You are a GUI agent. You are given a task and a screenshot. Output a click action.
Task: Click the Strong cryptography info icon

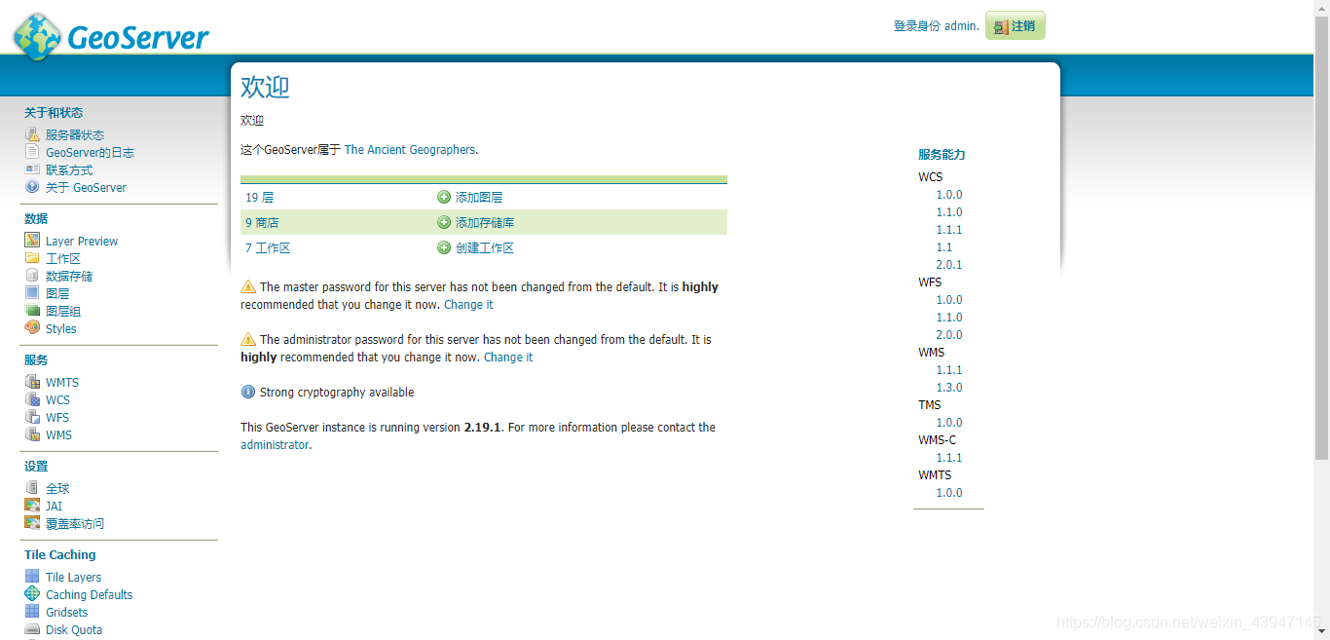point(248,393)
